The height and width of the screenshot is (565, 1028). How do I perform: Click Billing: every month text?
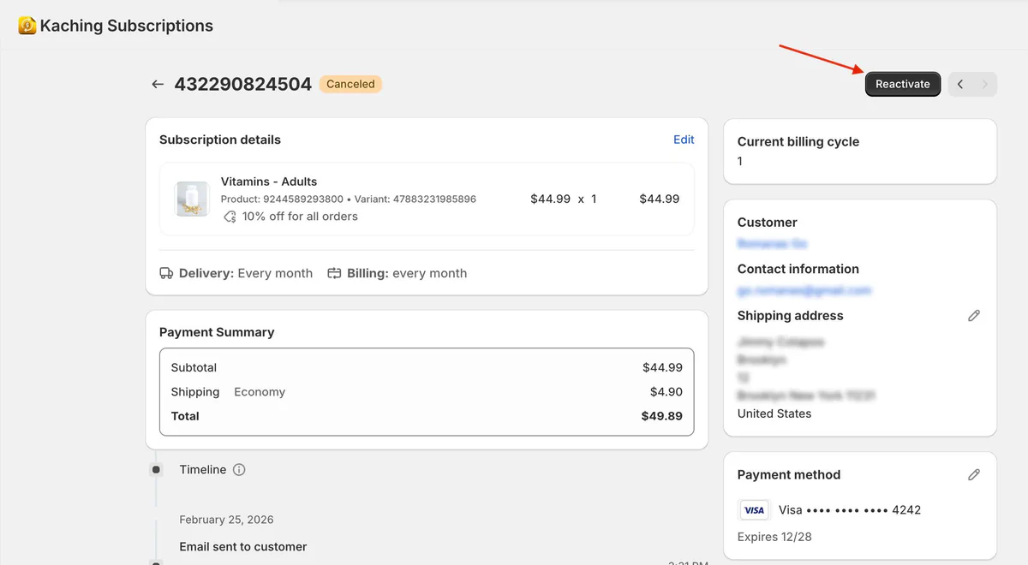click(x=407, y=273)
